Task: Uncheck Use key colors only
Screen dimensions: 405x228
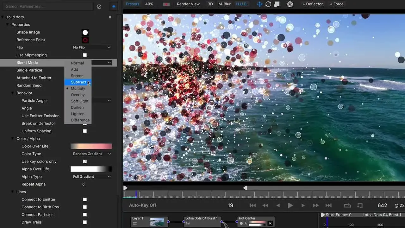Action: tap(85, 161)
